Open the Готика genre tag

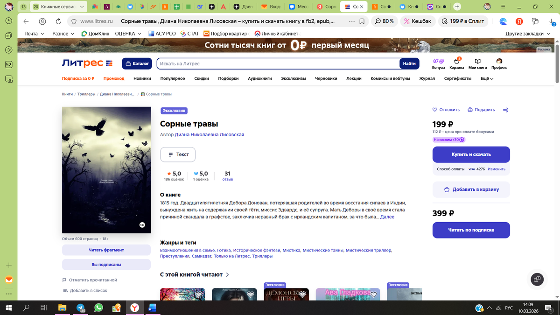click(x=224, y=250)
